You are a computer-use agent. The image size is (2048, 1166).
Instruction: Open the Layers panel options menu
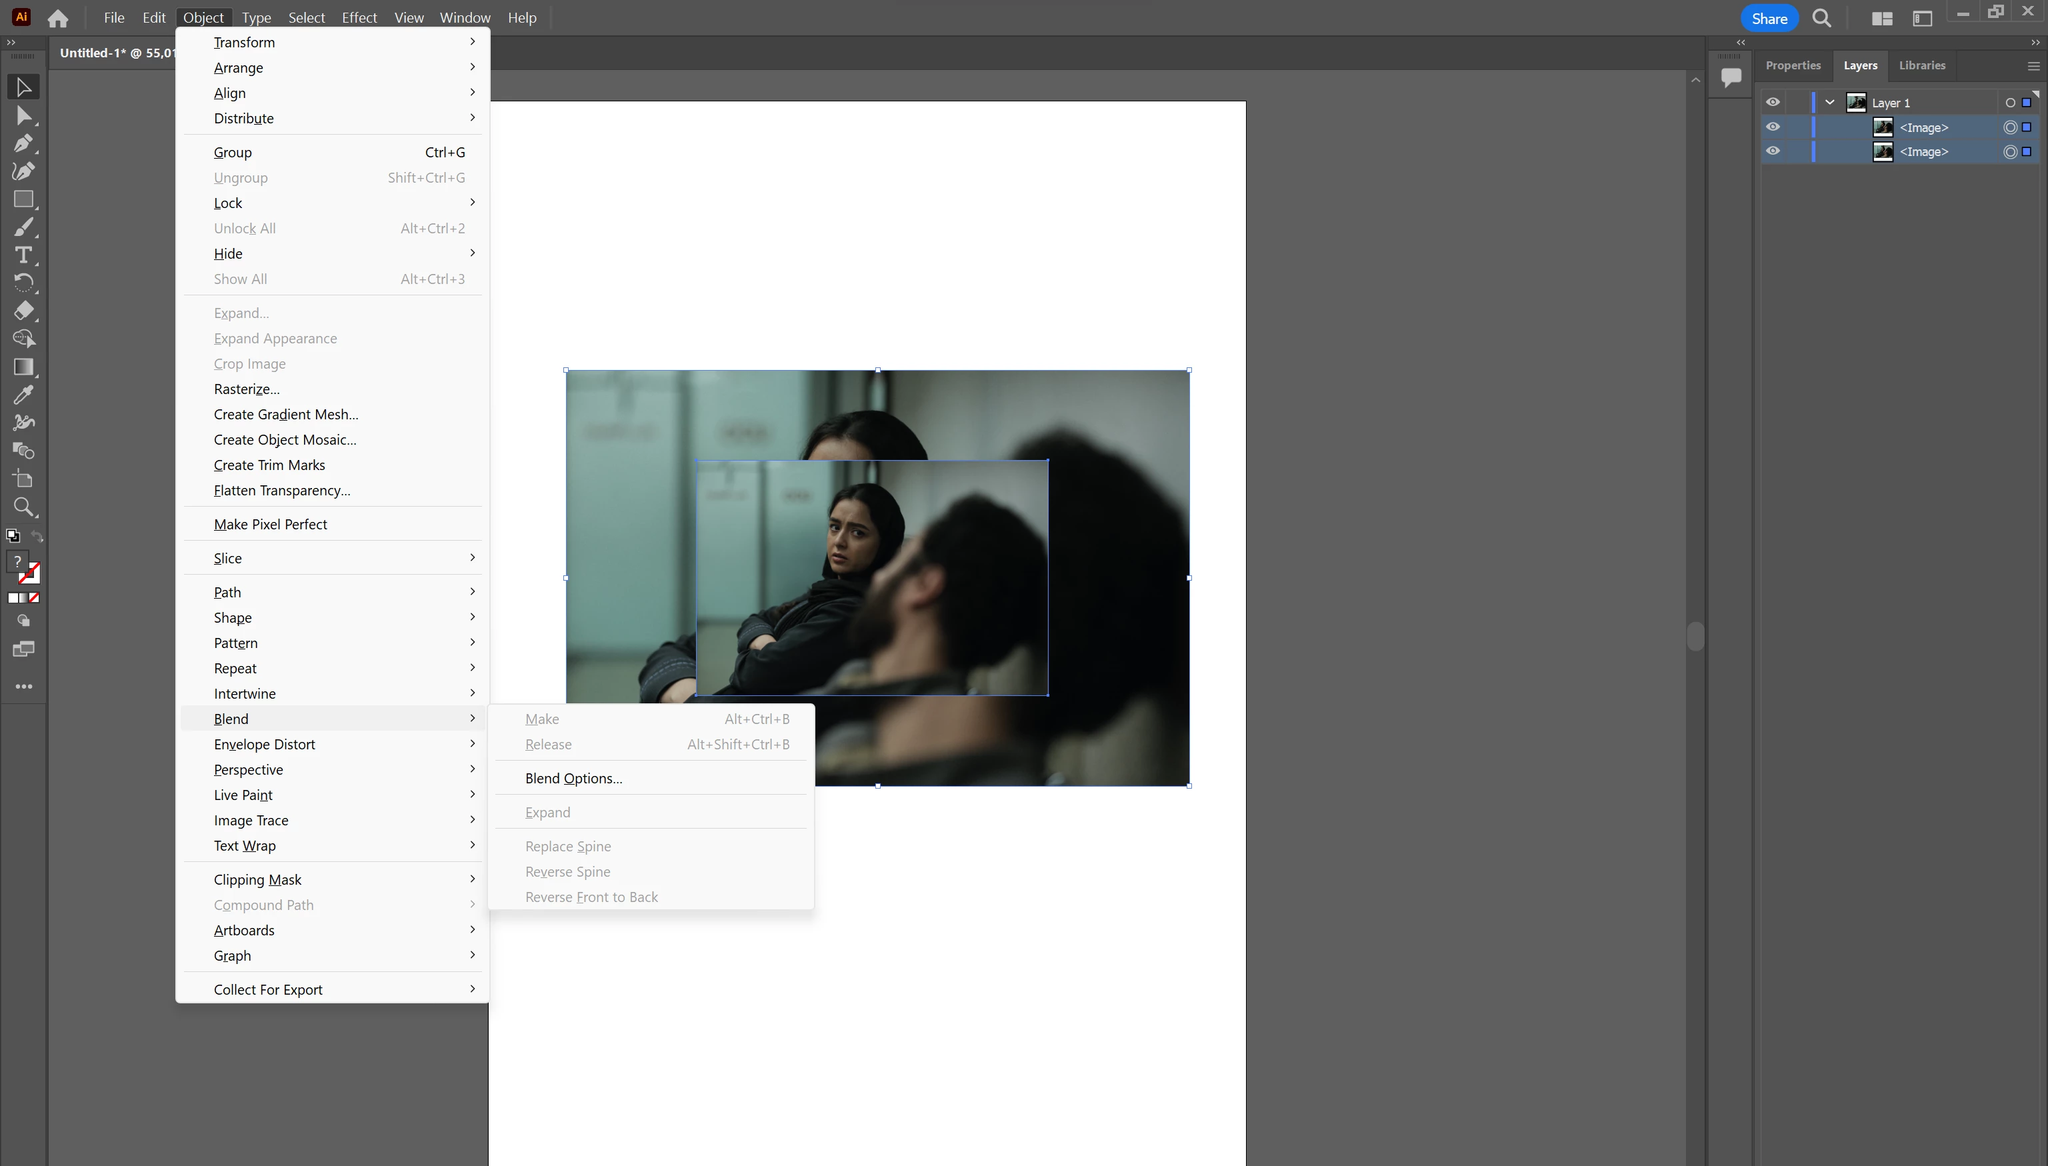[2033, 66]
